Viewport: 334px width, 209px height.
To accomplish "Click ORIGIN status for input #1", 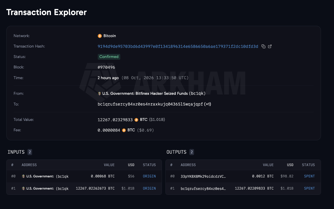I will [x=149, y=188].
